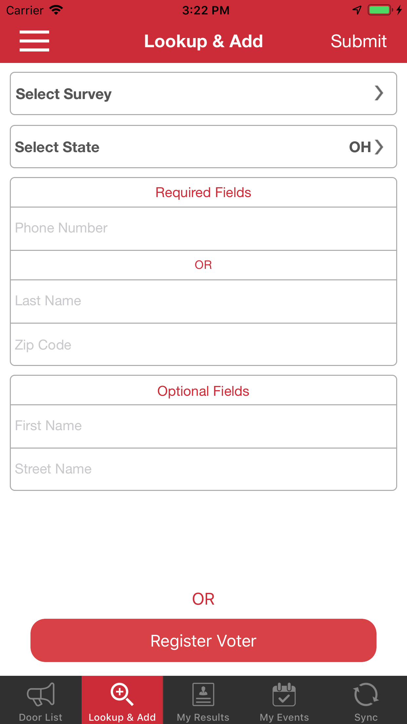Screen dimensions: 407x724
Task: Select the Last Name field
Action: point(203,301)
